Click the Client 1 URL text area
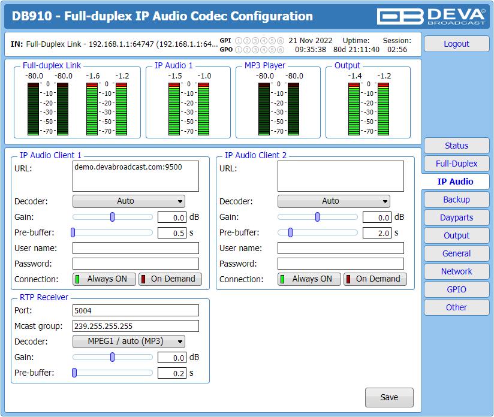Viewport: 494px width, 417px height. coord(135,176)
